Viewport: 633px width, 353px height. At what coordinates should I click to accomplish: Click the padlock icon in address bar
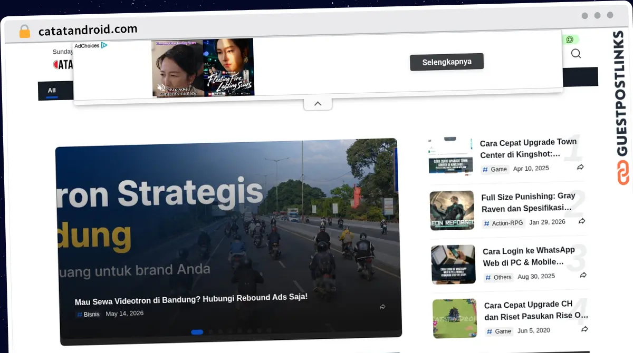(25, 31)
